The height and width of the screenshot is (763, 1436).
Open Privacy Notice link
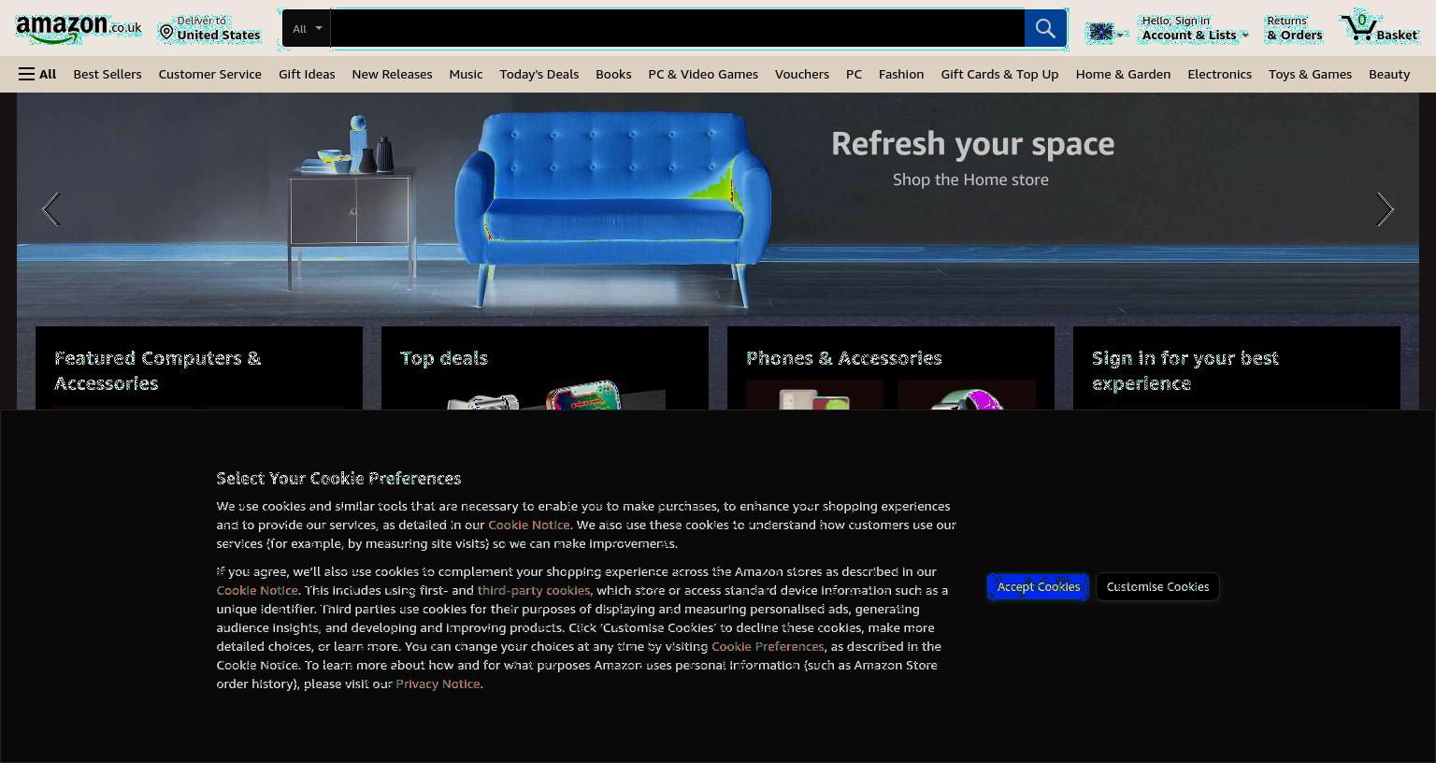[x=438, y=684]
